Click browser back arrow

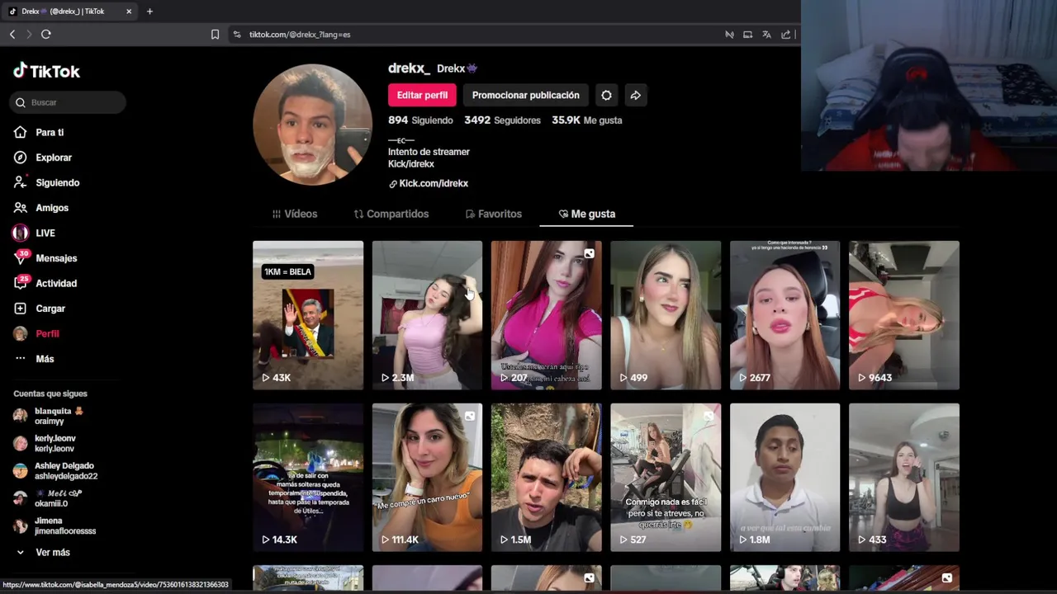pos(12,34)
